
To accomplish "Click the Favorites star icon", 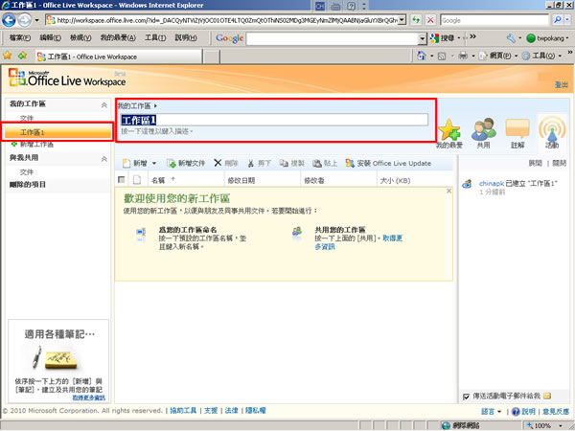I will click(7, 56).
